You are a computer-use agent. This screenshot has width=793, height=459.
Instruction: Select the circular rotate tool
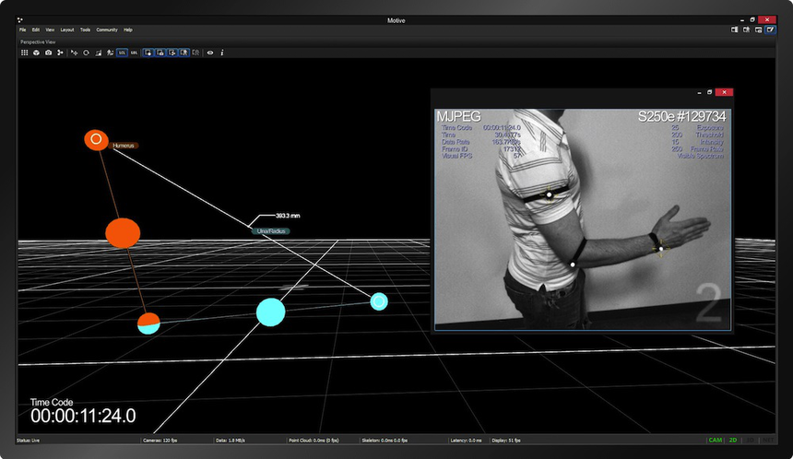point(86,53)
